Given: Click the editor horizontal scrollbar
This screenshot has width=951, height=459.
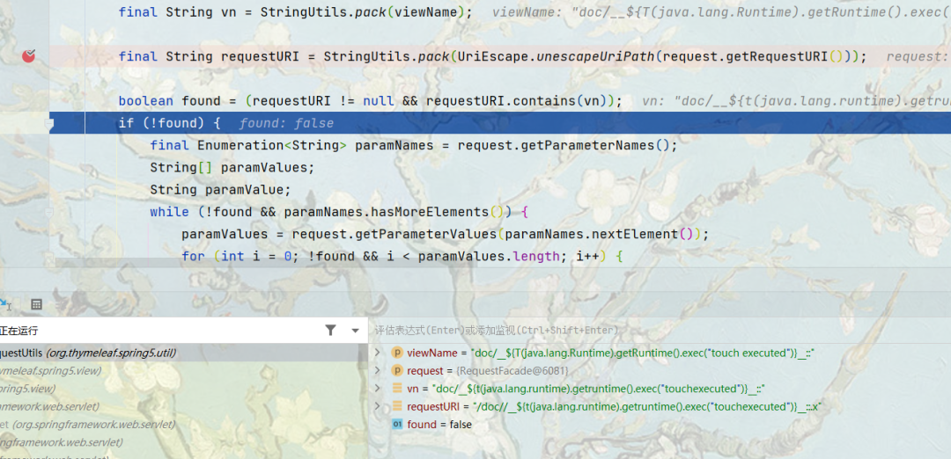Looking at the screenshot, I should [267, 263].
